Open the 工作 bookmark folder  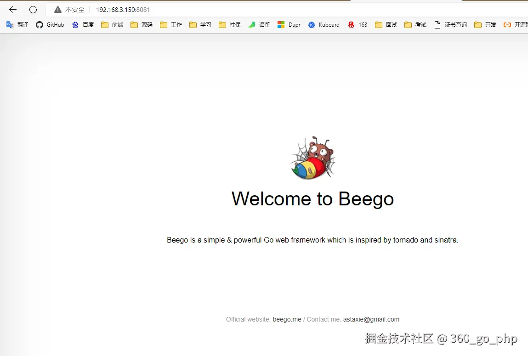(171, 24)
